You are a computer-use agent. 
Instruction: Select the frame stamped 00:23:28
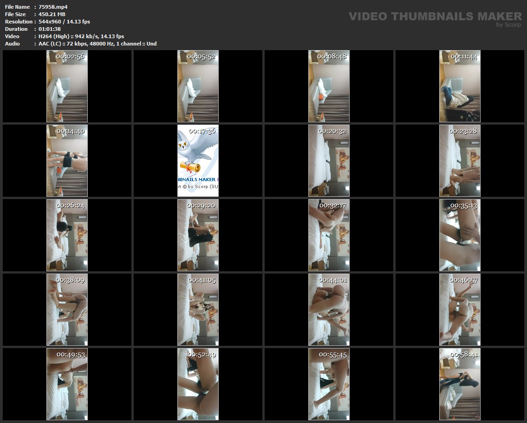459,161
